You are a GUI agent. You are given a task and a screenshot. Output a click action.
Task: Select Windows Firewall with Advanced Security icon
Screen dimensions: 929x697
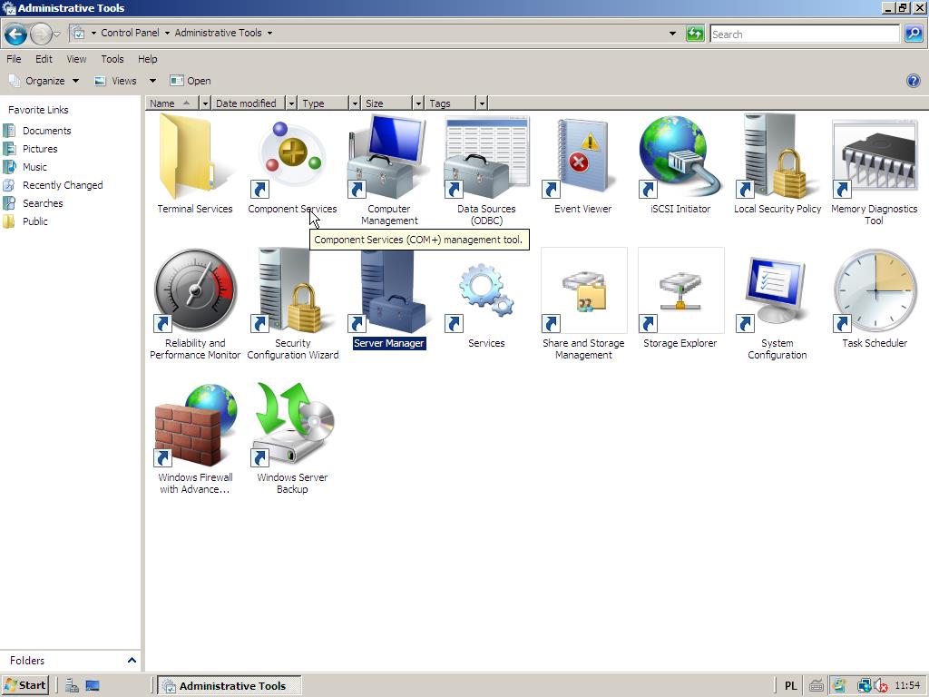coord(195,425)
